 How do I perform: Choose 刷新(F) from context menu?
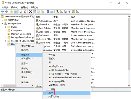[x=29, y=69]
